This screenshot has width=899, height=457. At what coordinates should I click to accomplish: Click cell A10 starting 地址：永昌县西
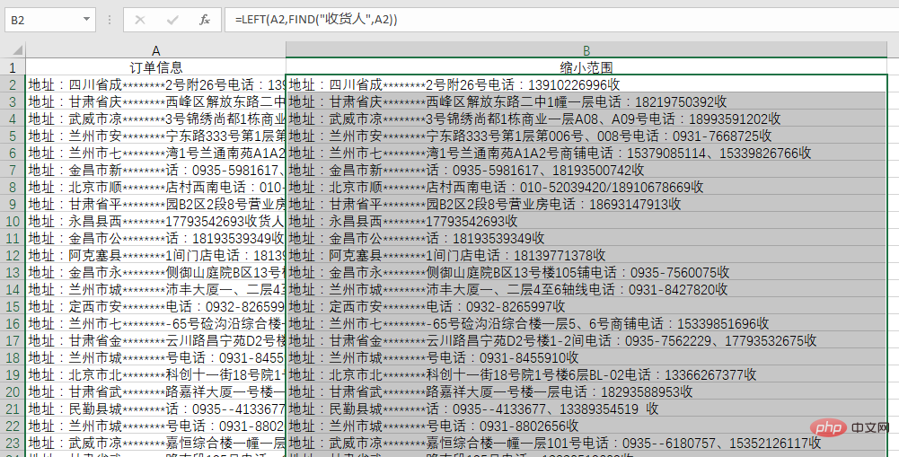tap(156, 221)
